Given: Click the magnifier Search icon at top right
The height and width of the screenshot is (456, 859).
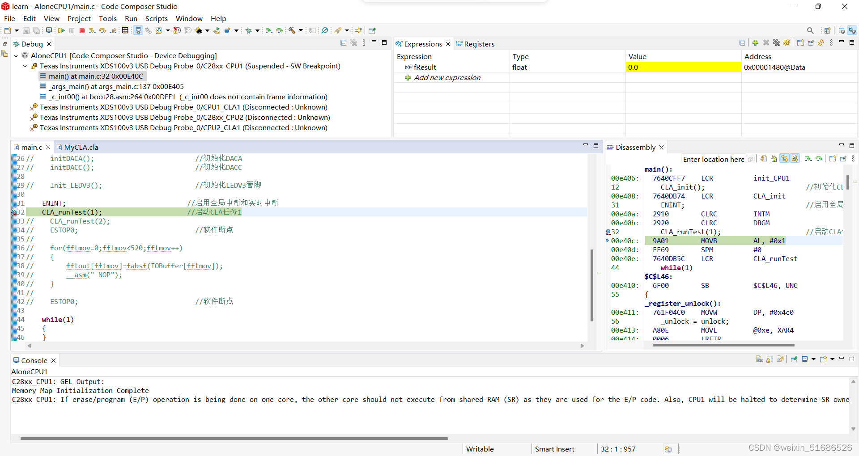Looking at the screenshot, I should [810, 30].
